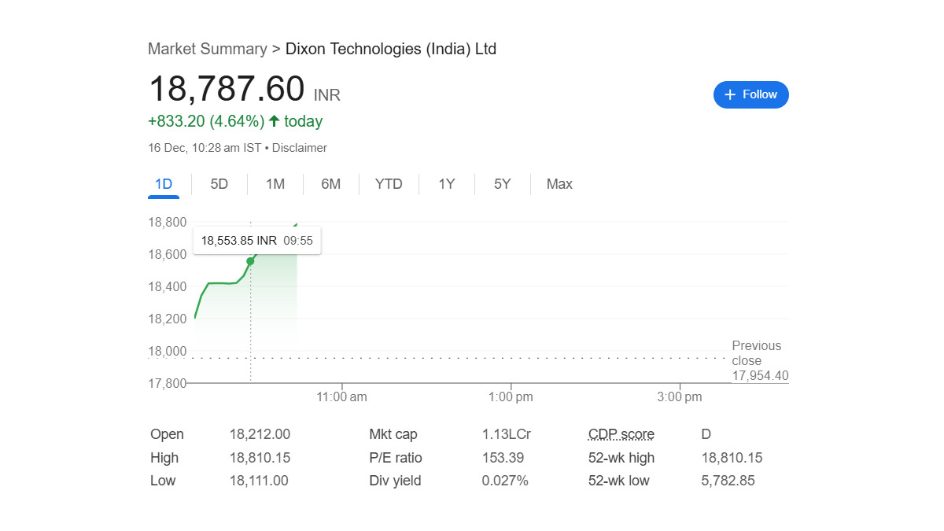Show the 1M chart range
This screenshot has width=944, height=531.
point(275,184)
